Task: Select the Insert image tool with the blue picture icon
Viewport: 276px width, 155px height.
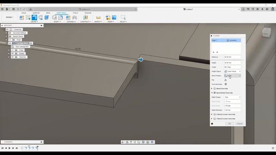Action: tap(114, 17)
